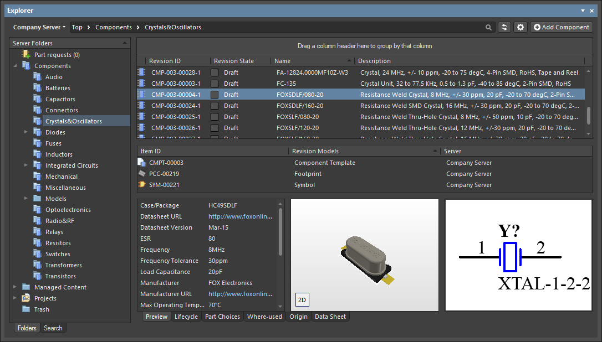Image resolution: width=602 pixels, height=342 pixels.
Task: Click the CMPT-00003 template icon
Action: [x=142, y=163]
